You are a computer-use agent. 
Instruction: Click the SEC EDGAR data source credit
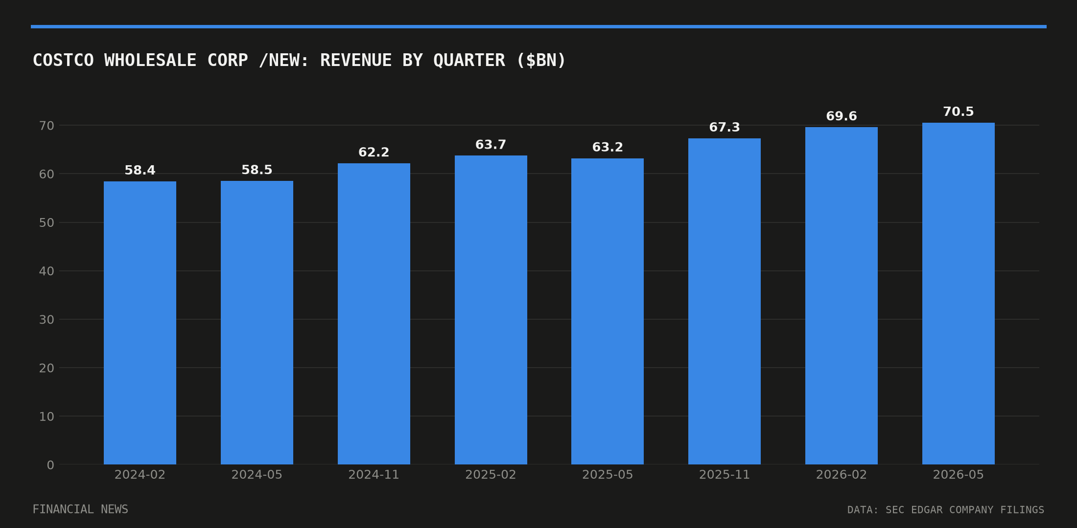[x=946, y=510]
